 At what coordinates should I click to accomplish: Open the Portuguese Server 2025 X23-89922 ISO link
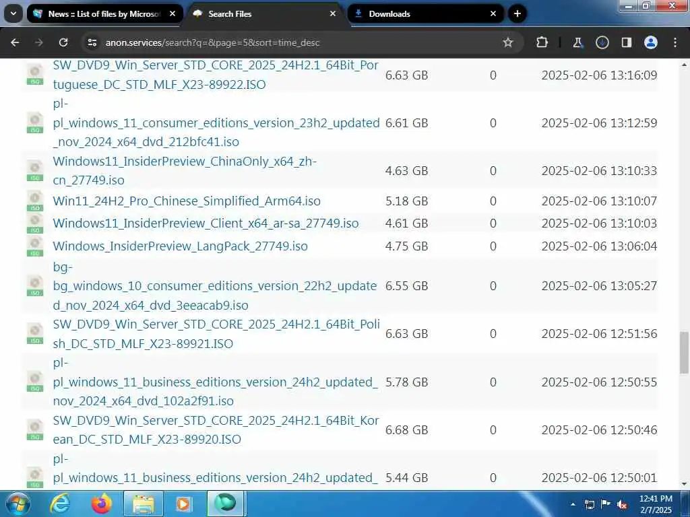(216, 75)
